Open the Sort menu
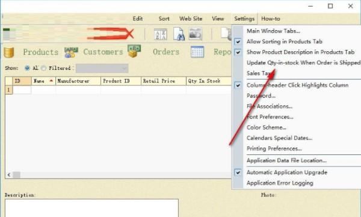361x217 pixels. coord(164,19)
